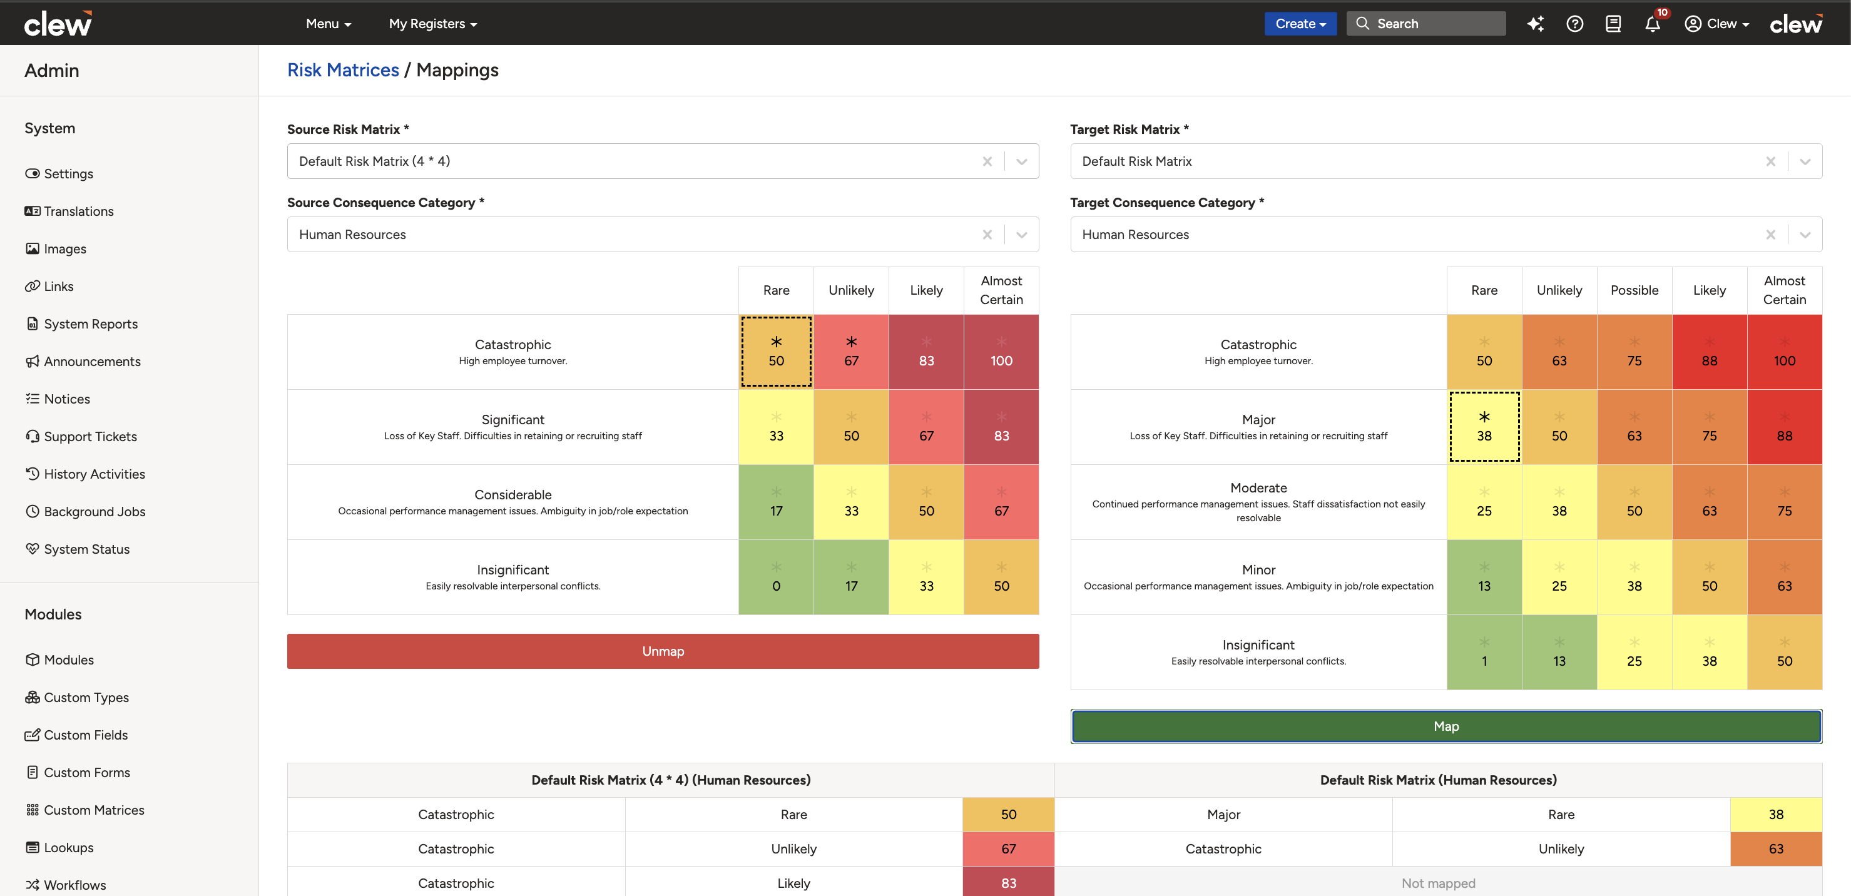Select source cell Significant Almost Certain 83

point(1001,427)
